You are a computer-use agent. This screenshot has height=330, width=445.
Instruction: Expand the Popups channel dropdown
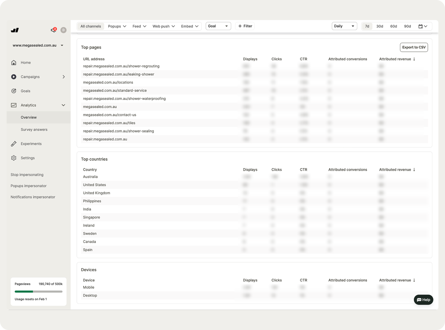pyautogui.click(x=117, y=26)
